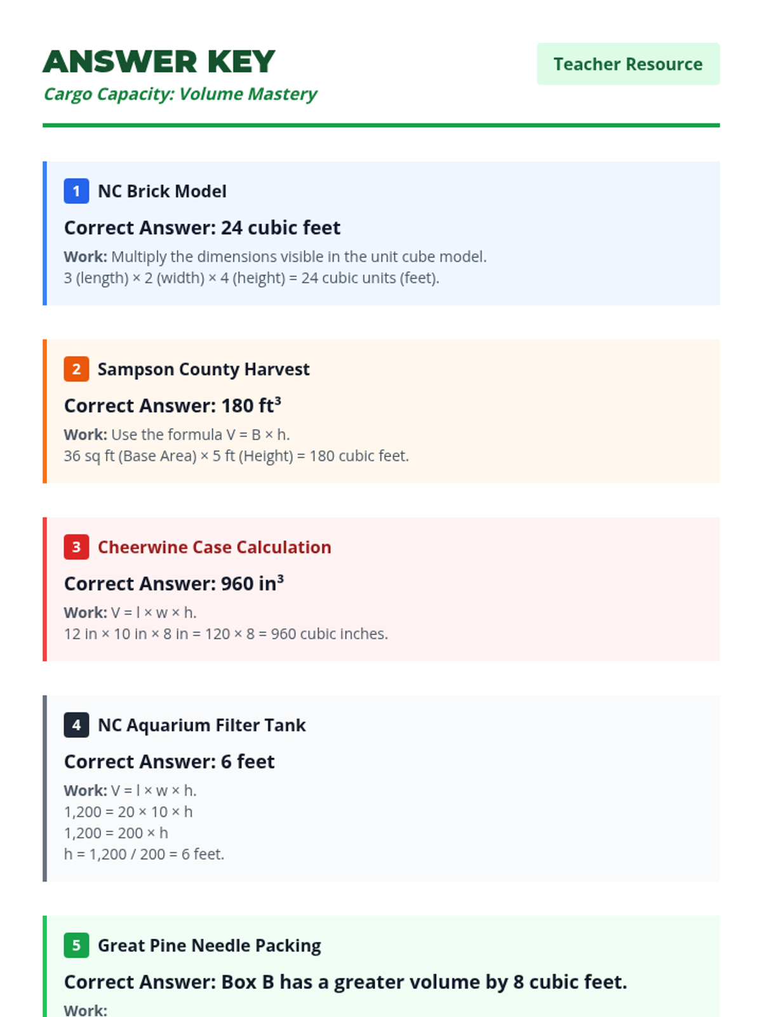
Task: Click the Box B greater volume answer
Action: (x=345, y=982)
